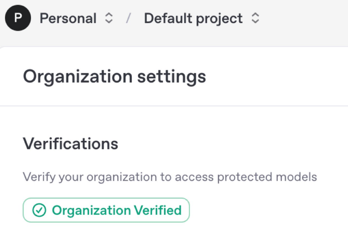
Task: Open the project switcher arrows beside Default project
Action: click(255, 18)
